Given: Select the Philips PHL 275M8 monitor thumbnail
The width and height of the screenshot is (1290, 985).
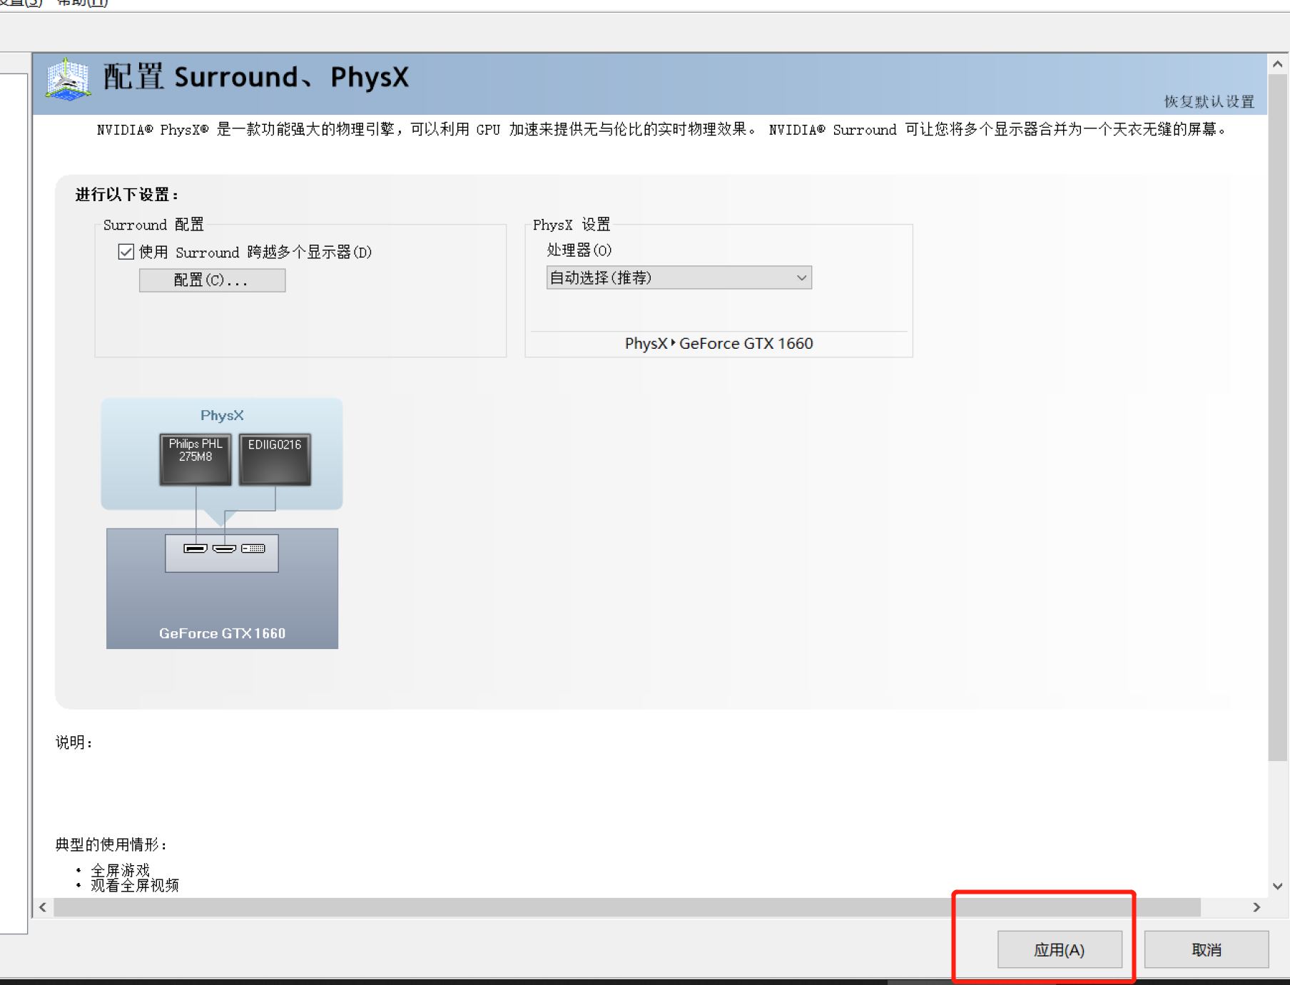Looking at the screenshot, I should click(x=195, y=459).
